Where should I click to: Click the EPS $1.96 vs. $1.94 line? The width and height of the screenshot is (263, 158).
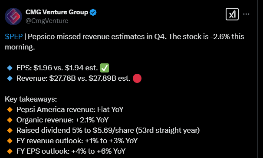(57, 68)
